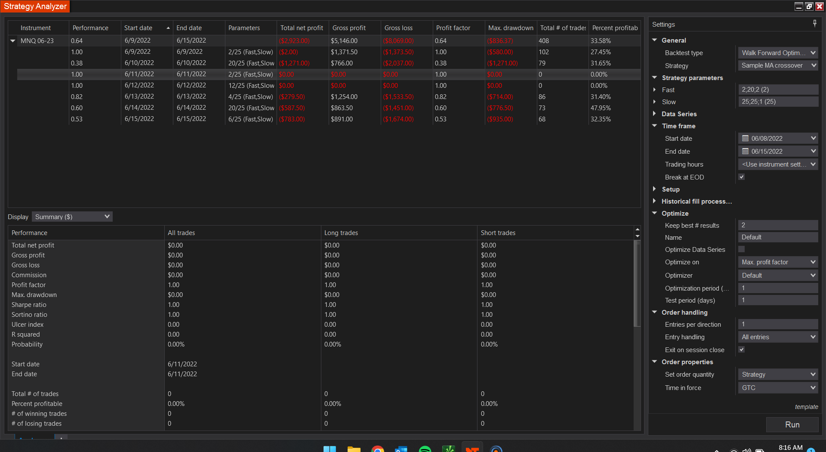
Task: Open calendar icon for Start date setting
Action: click(745, 139)
